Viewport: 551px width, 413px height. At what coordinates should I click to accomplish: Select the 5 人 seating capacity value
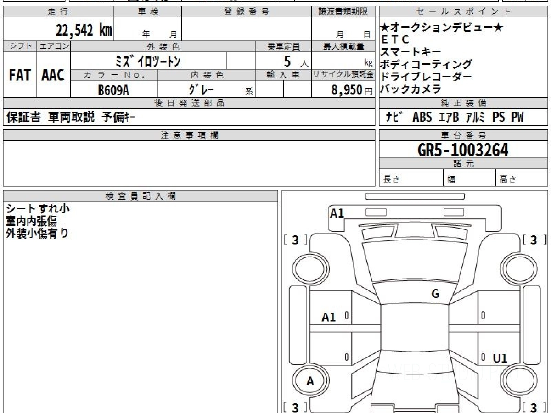[296, 61]
